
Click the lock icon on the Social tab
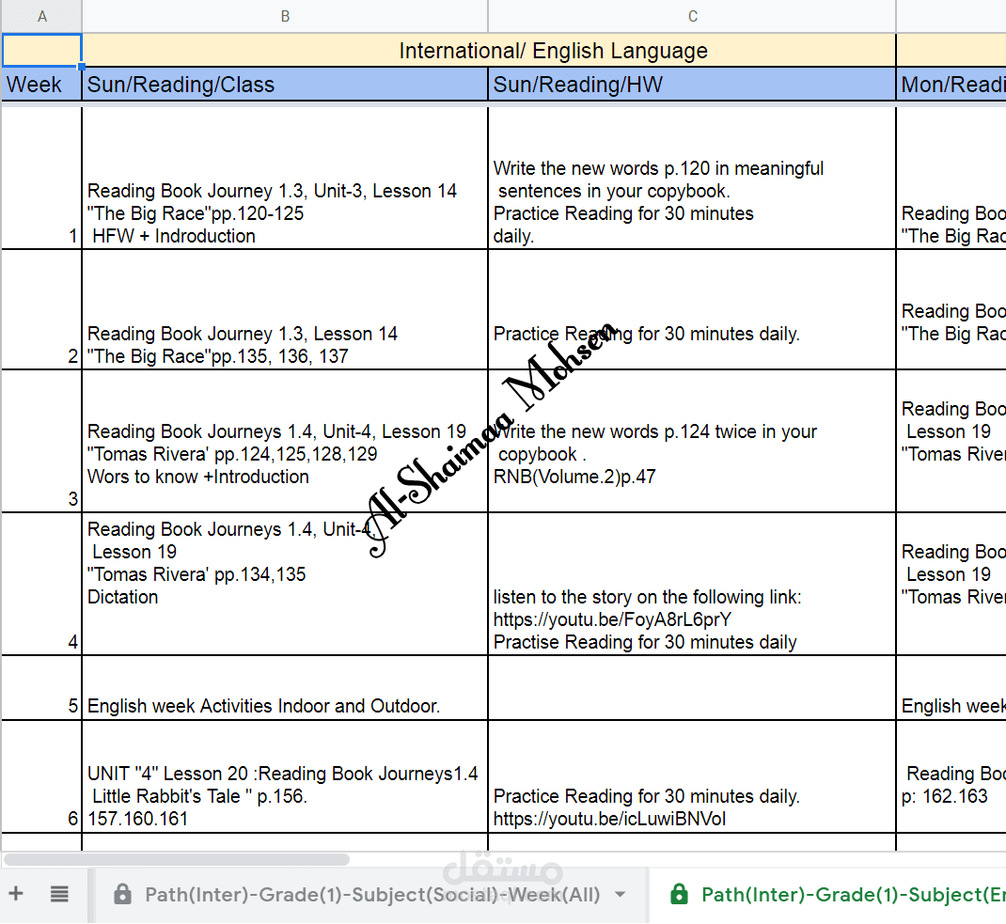click(x=122, y=894)
